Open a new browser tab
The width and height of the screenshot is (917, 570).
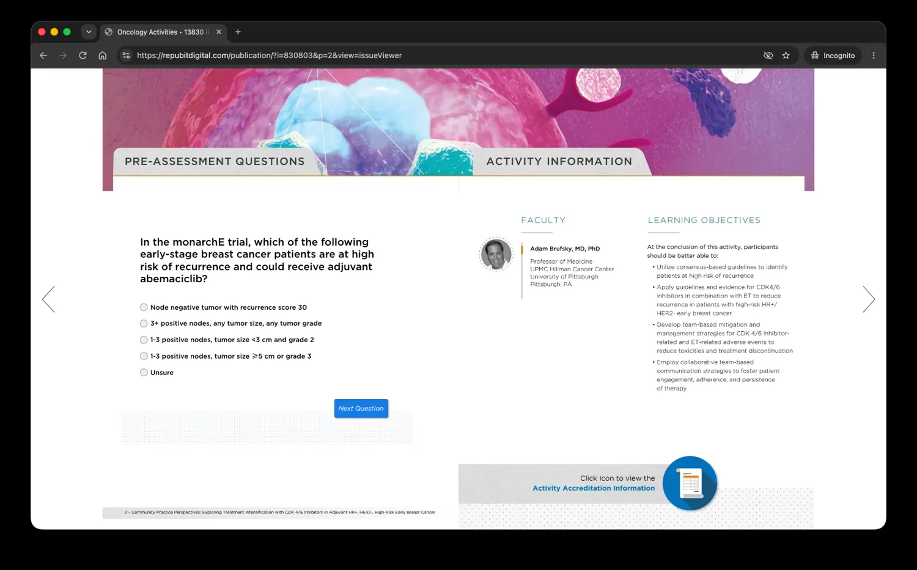[238, 32]
